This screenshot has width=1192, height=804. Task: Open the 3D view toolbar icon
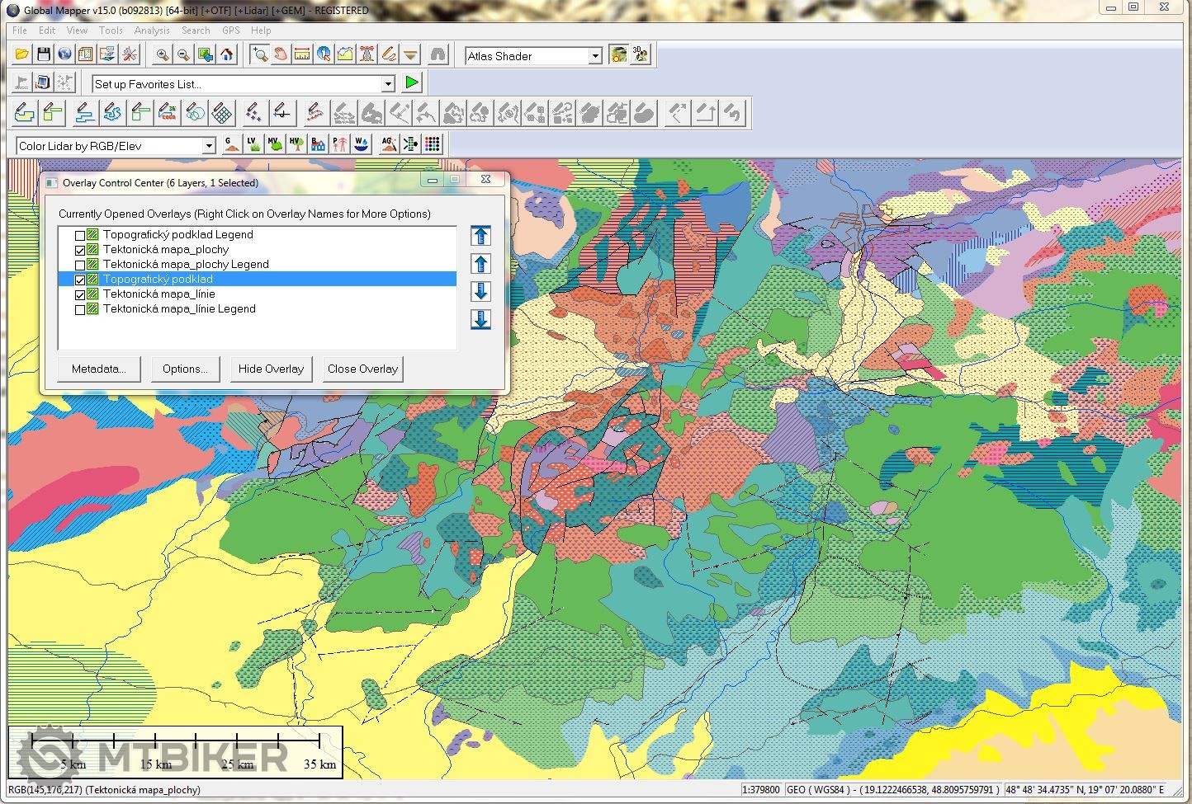tap(640, 55)
